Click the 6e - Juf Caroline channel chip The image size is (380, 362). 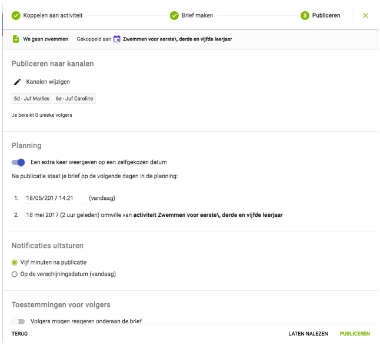75,99
